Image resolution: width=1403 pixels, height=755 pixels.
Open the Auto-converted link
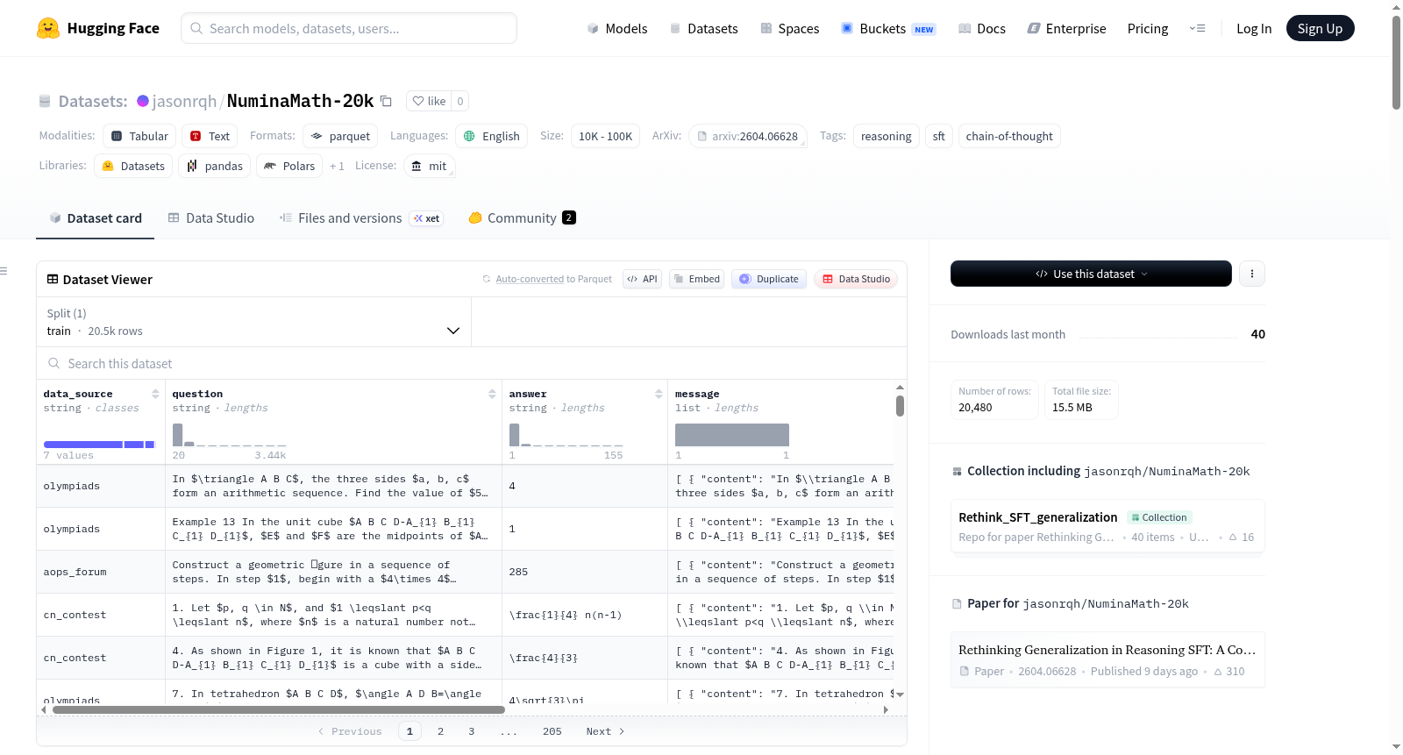(x=530, y=279)
